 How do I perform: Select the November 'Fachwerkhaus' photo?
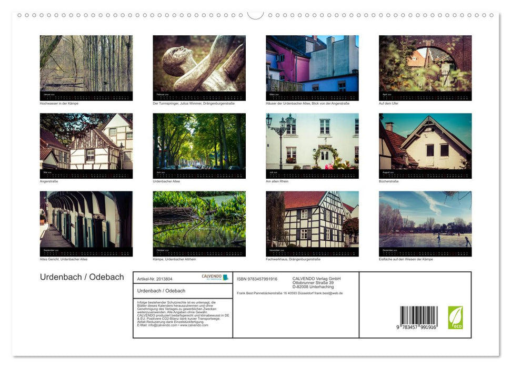(x=312, y=222)
